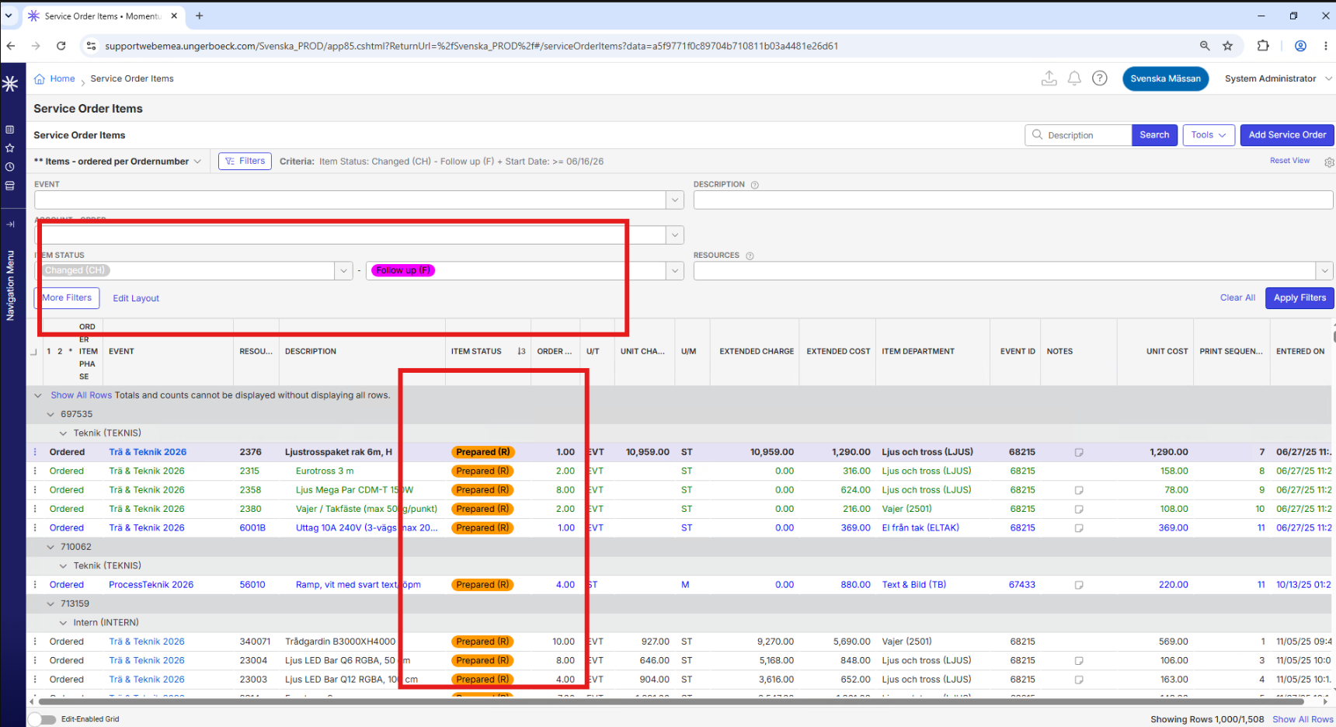Open note icon on Ramp, vit med svart row
This screenshot has width=1336, height=727.
(1079, 585)
